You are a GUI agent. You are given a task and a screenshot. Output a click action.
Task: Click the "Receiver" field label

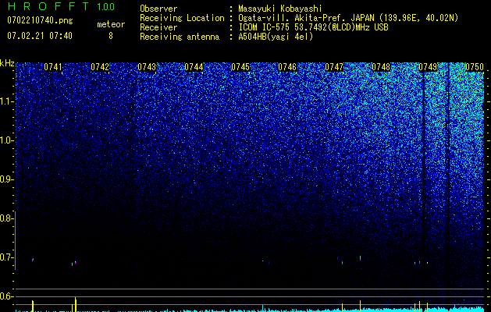point(158,27)
